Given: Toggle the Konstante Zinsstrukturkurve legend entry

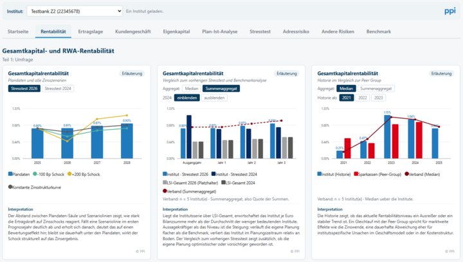Looking at the screenshot, I should tap(35, 187).
